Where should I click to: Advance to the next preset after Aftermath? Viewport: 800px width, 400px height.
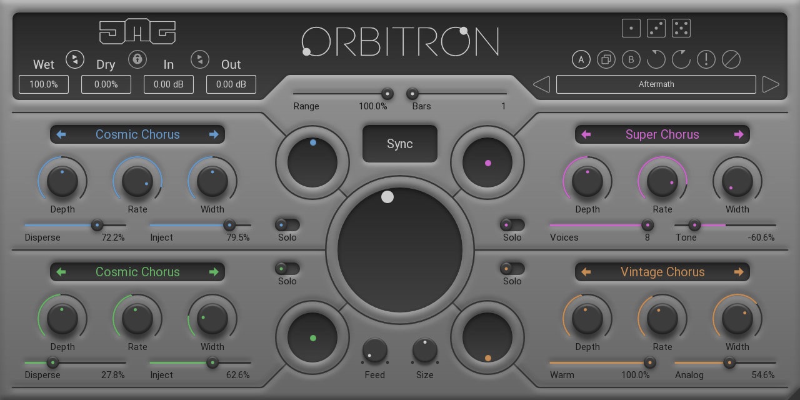771,84
